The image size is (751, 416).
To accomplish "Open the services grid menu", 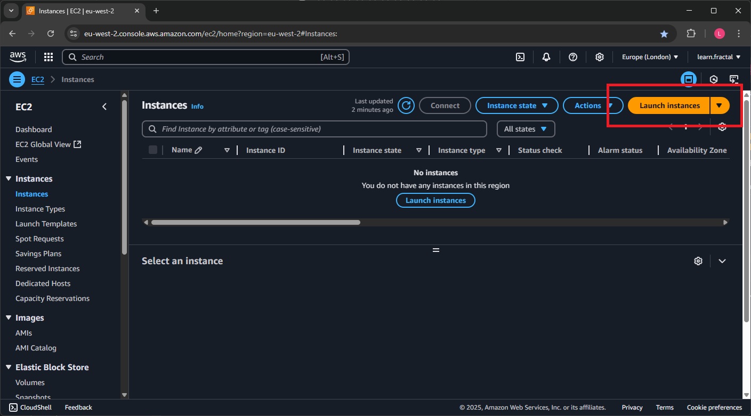I will click(x=48, y=57).
